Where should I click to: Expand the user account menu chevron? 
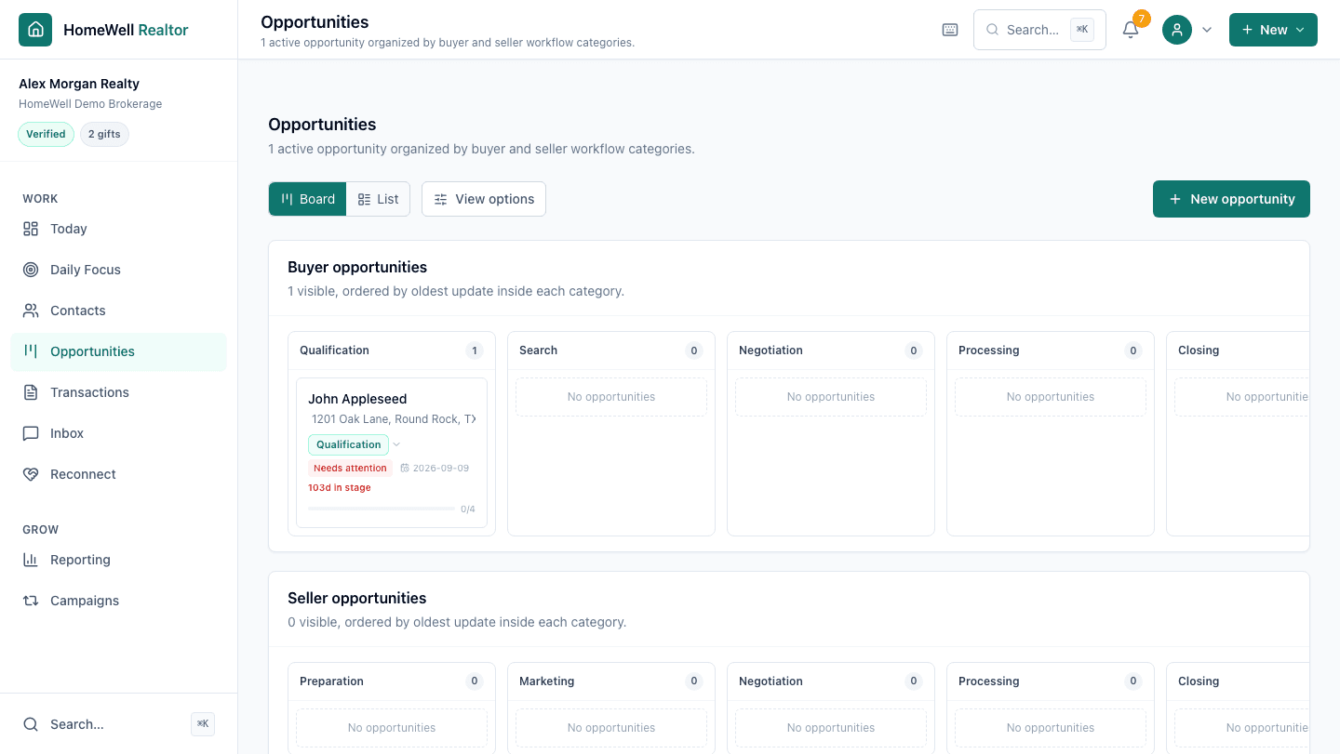(x=1207, y=30)
